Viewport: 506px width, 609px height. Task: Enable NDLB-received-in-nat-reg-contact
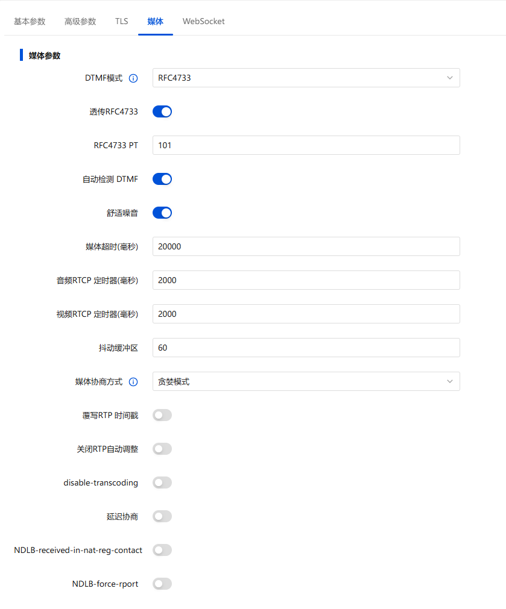[x=162, y=550]
